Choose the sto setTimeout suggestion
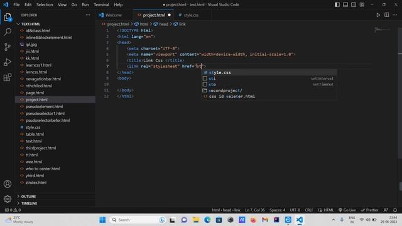This screenshot has width=402, height=226. click(x=269, y=84)
